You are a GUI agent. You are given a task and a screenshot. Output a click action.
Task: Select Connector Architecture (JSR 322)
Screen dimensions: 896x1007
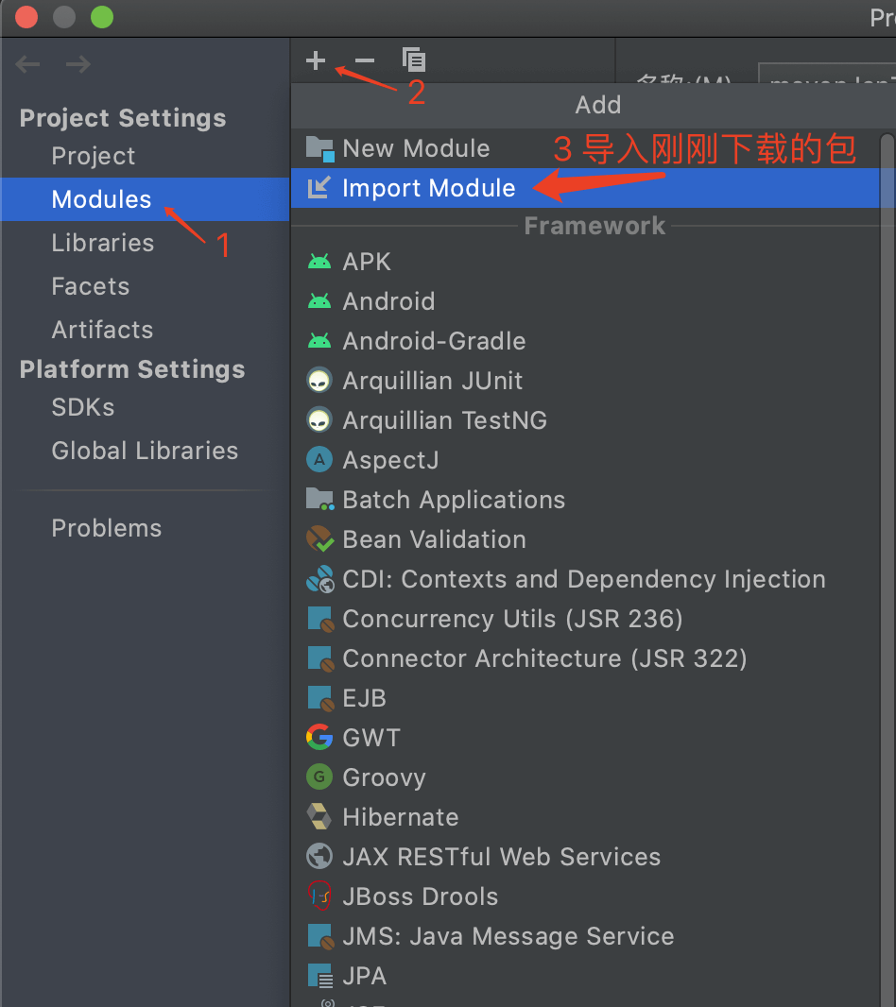585,658
